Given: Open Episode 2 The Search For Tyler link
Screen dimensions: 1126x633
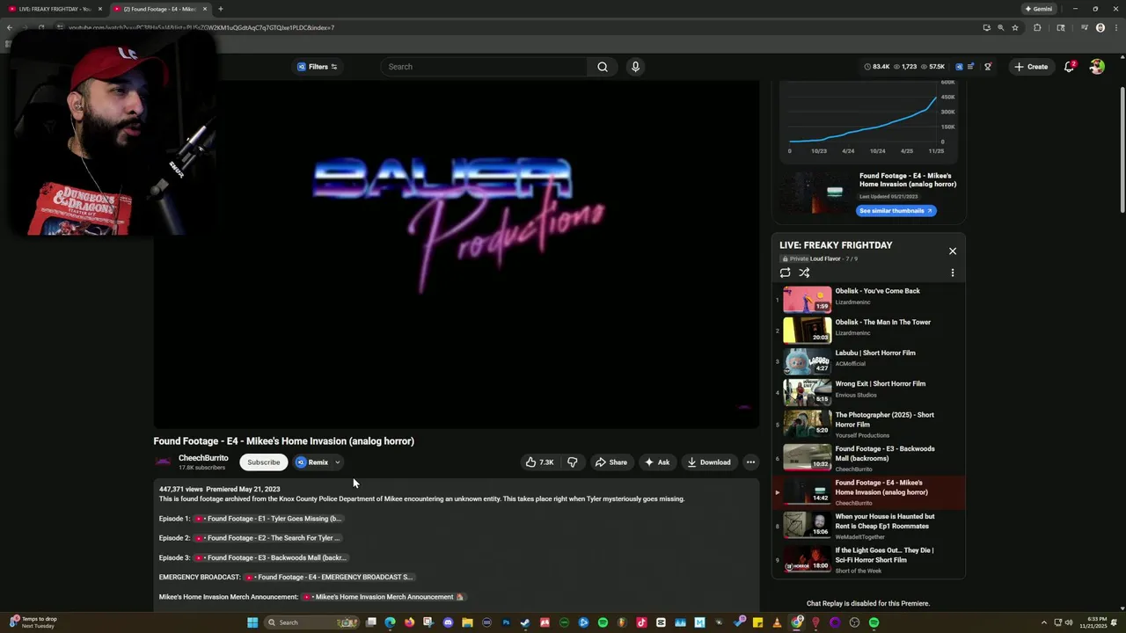Looking at the screenshot, I should click(269, 538).
